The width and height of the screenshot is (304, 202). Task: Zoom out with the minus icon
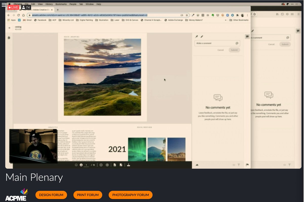tap(101, 165)
